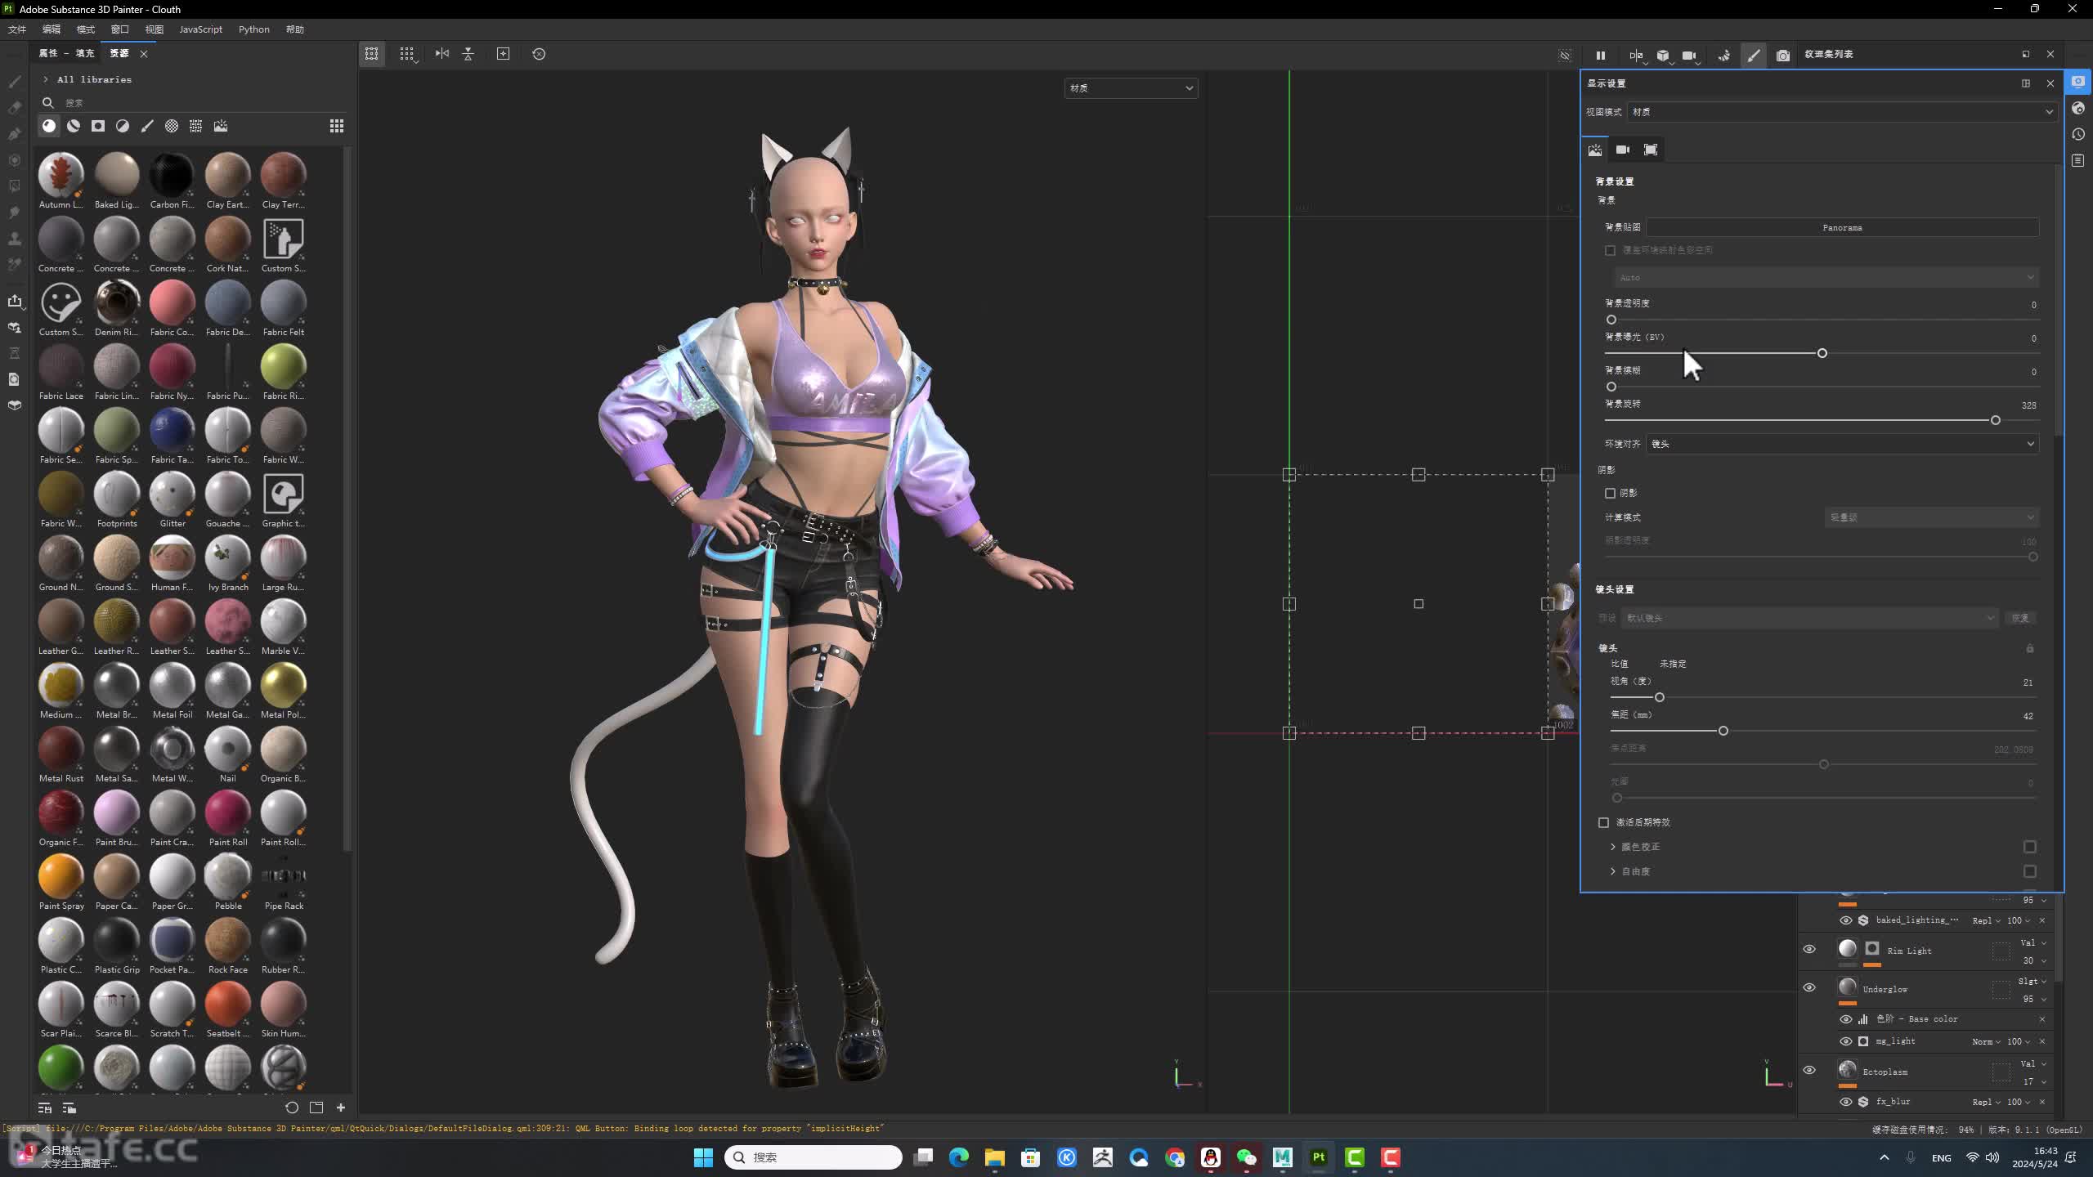2093x1177 pixels.
Task: Enable the 激活后期特效 checkbox
Action: 1604,822
